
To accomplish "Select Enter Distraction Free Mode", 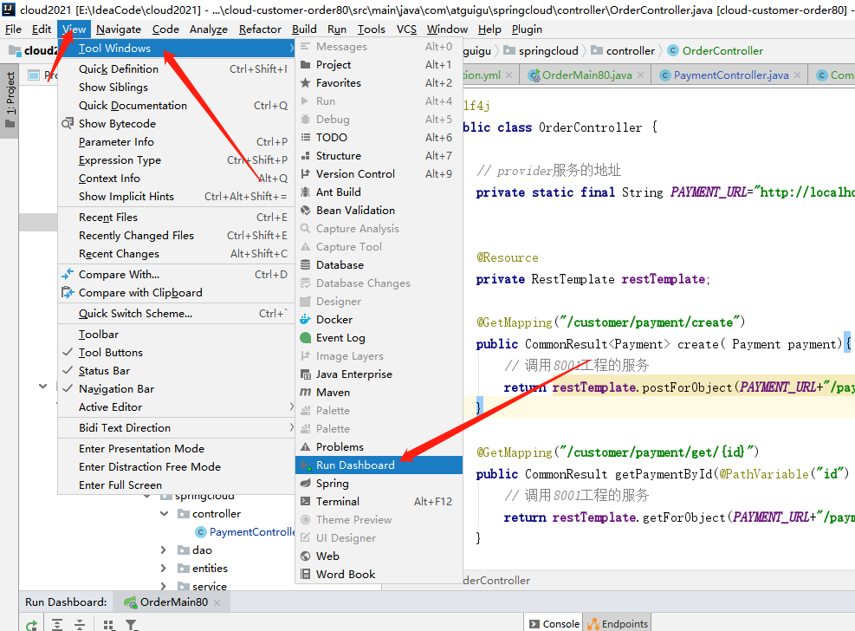I will (x=176, y=467).
